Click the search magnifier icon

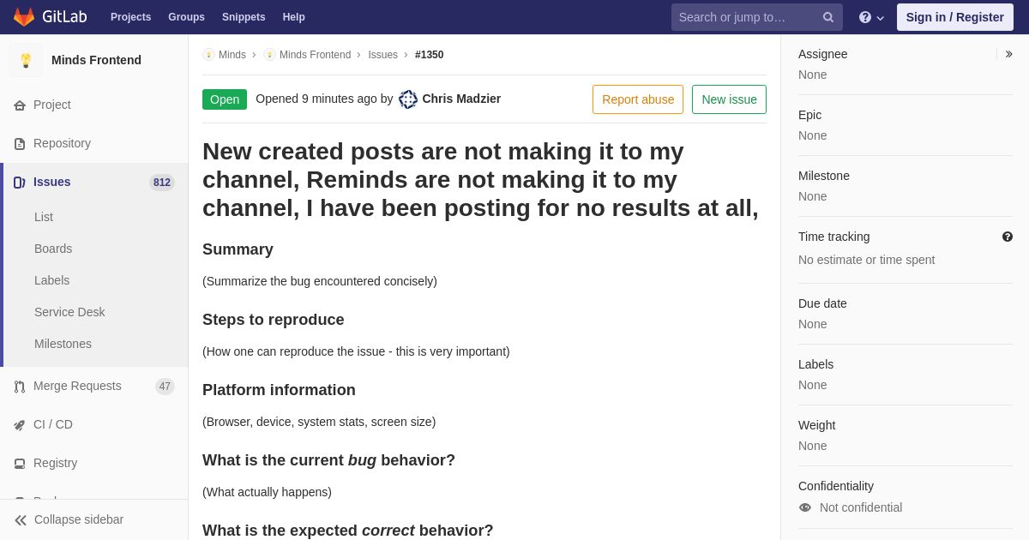(828, 17)
